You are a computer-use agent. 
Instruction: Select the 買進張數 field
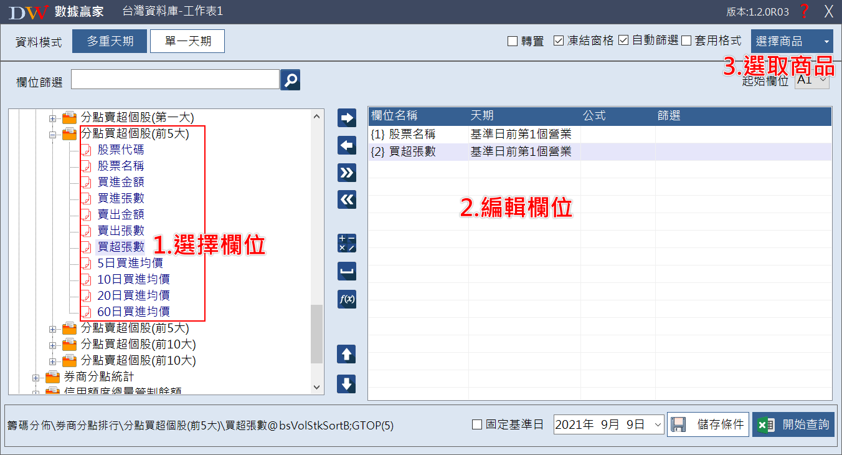(x=121, y=198)
